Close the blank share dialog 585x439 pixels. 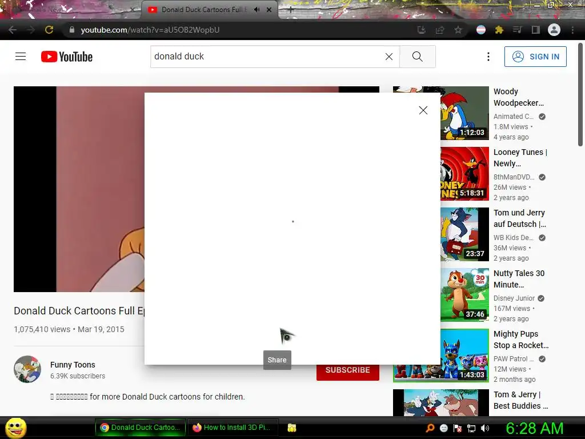(423, 110)
